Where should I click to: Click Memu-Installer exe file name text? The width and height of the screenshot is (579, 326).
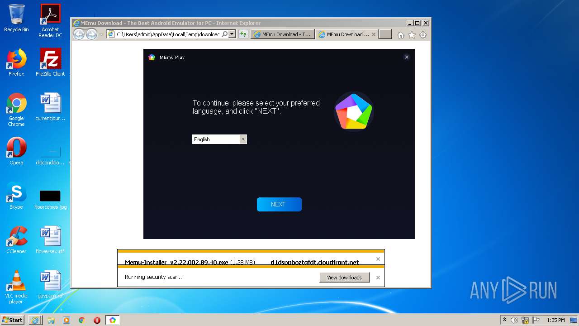point(176,262)
